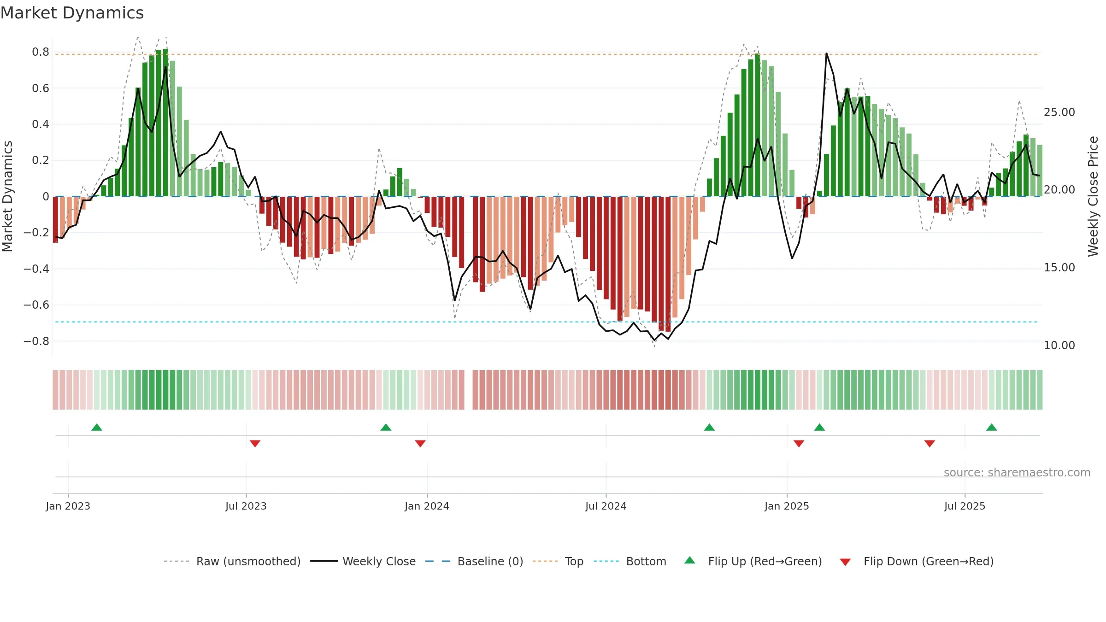Click the 'Jul 2023' x-axis label
1106x622 pixels.
click(246, 506)
